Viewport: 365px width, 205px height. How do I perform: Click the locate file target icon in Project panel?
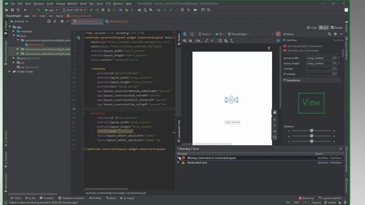[x=49, y=21]
